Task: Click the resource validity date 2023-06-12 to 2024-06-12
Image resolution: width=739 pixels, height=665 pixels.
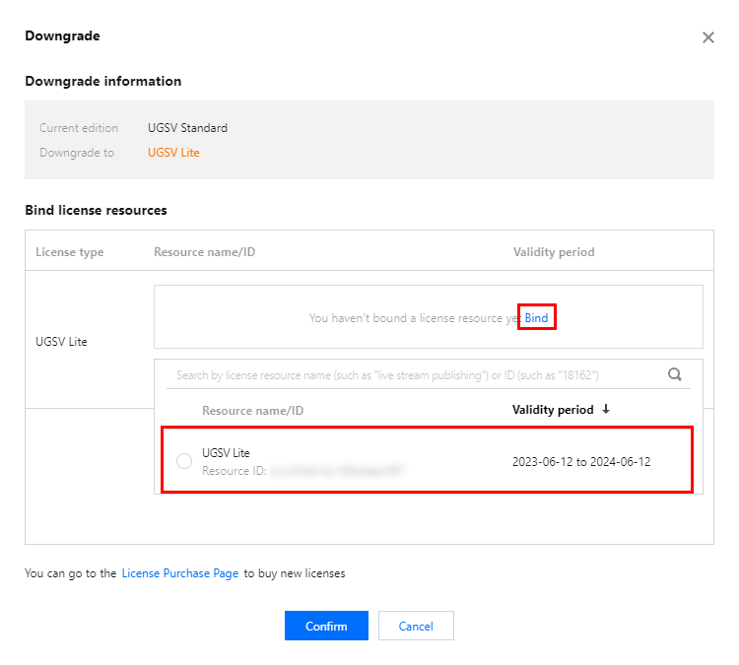Action: 581,462
